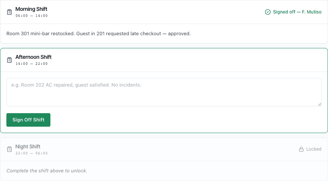This screenshot has width=328, height=181.
Task: Click the Night Shift locked card header
Action: pos(164,150)
